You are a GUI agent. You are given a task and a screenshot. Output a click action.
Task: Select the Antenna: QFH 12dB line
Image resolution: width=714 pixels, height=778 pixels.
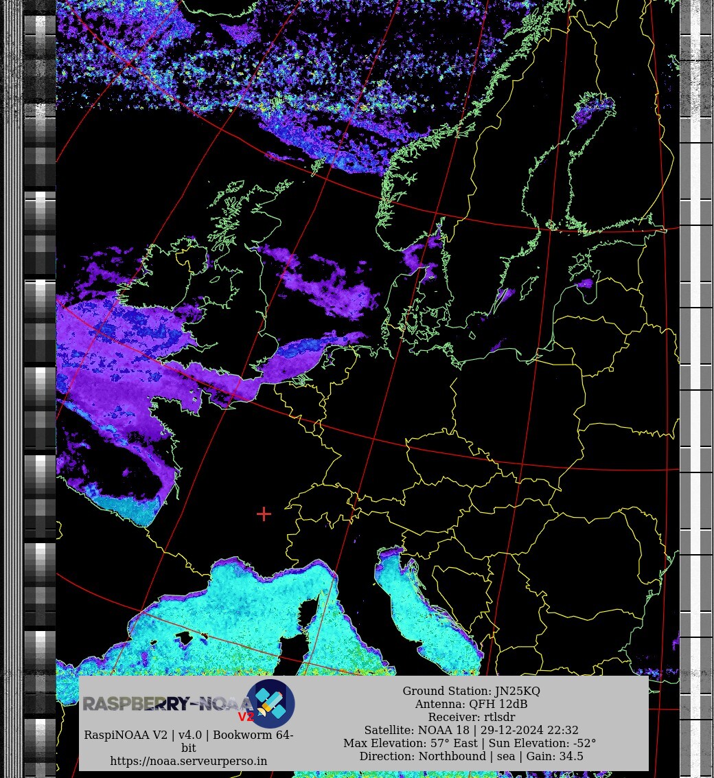pos(471,704)
